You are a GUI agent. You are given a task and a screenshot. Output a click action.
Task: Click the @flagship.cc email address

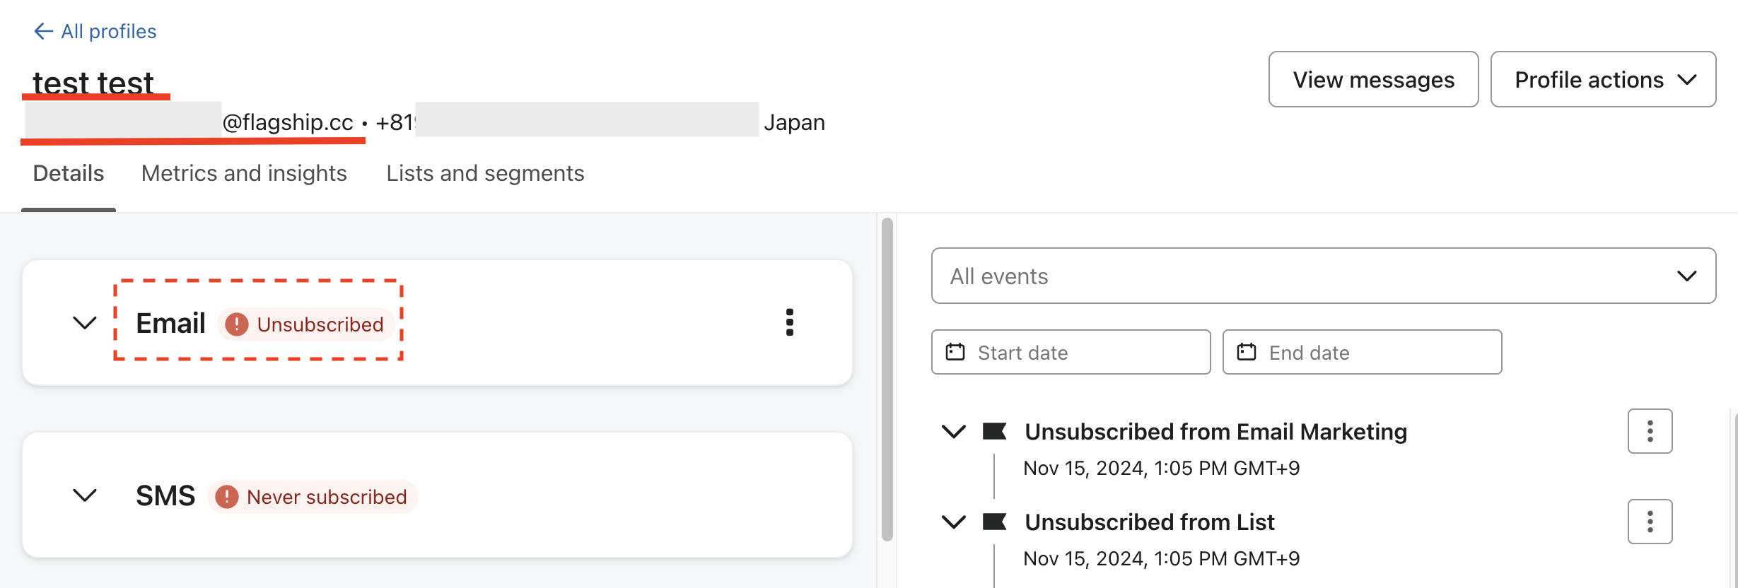pyautogui.click(x=288, y=122)
